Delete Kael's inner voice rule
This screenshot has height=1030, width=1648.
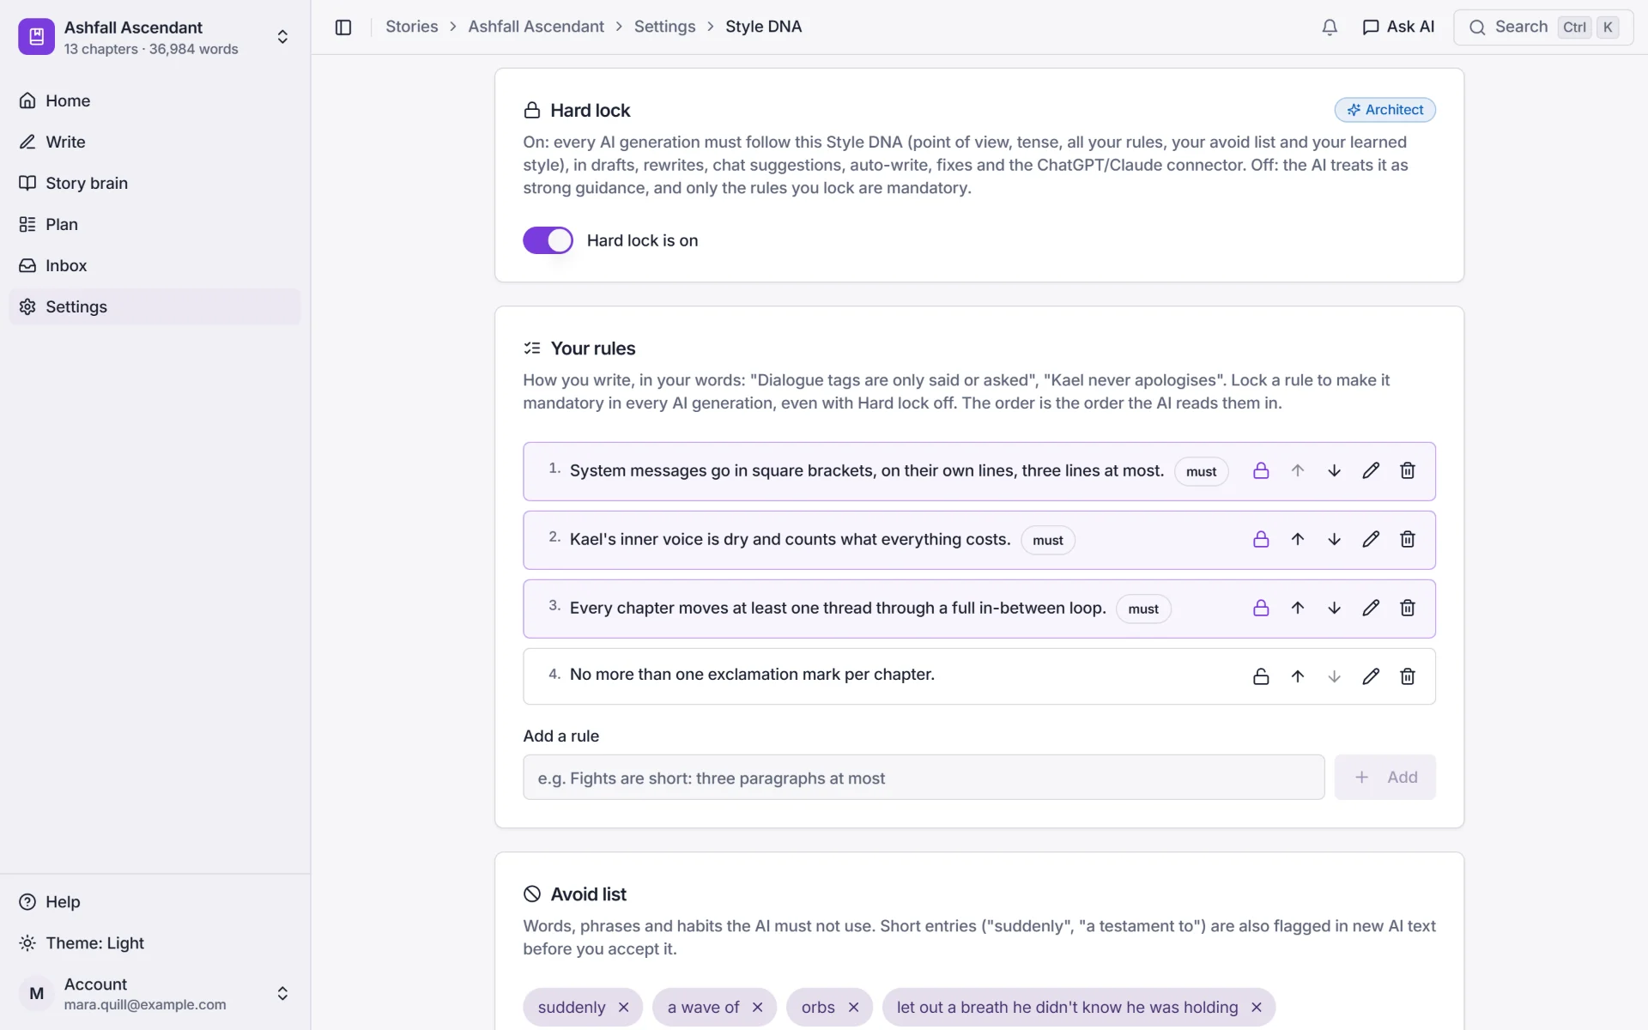[1408, 540]
